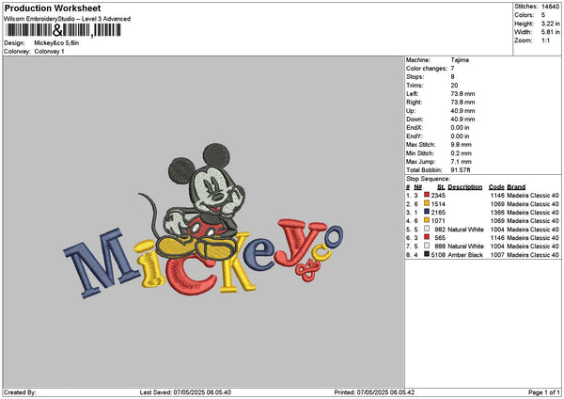The image size is (564, 399).
Task: Select the design name 'Mickey&co 5,8in'
Action: (x=56, y=43)
